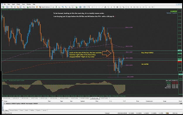Open the Tools menu
This screenshot has width=183, height=115.
[23, 4]
